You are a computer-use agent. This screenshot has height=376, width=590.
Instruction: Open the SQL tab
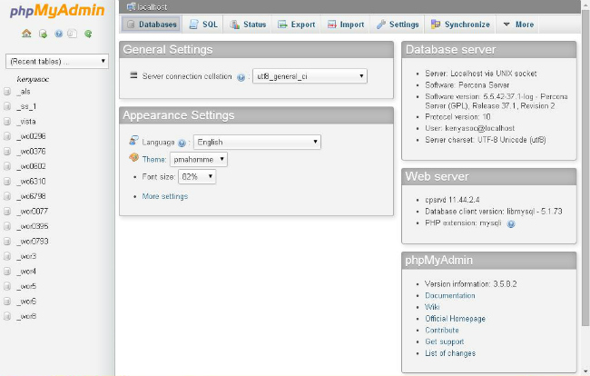203,25
